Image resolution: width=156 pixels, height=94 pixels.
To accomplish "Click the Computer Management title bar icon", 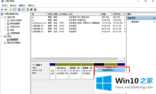I will (x=2, y=1).
